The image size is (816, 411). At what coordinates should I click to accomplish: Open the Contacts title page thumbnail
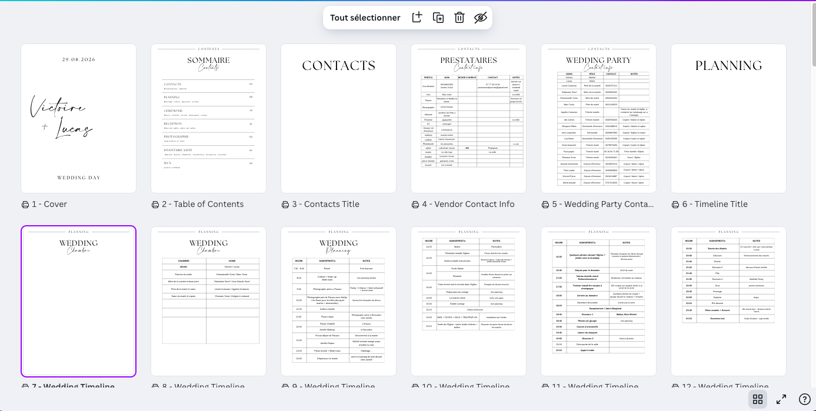(x=338, y=118)
